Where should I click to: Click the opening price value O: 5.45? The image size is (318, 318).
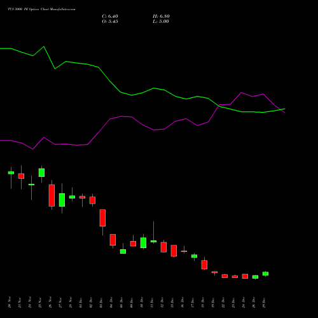click(x=110, y=22)
